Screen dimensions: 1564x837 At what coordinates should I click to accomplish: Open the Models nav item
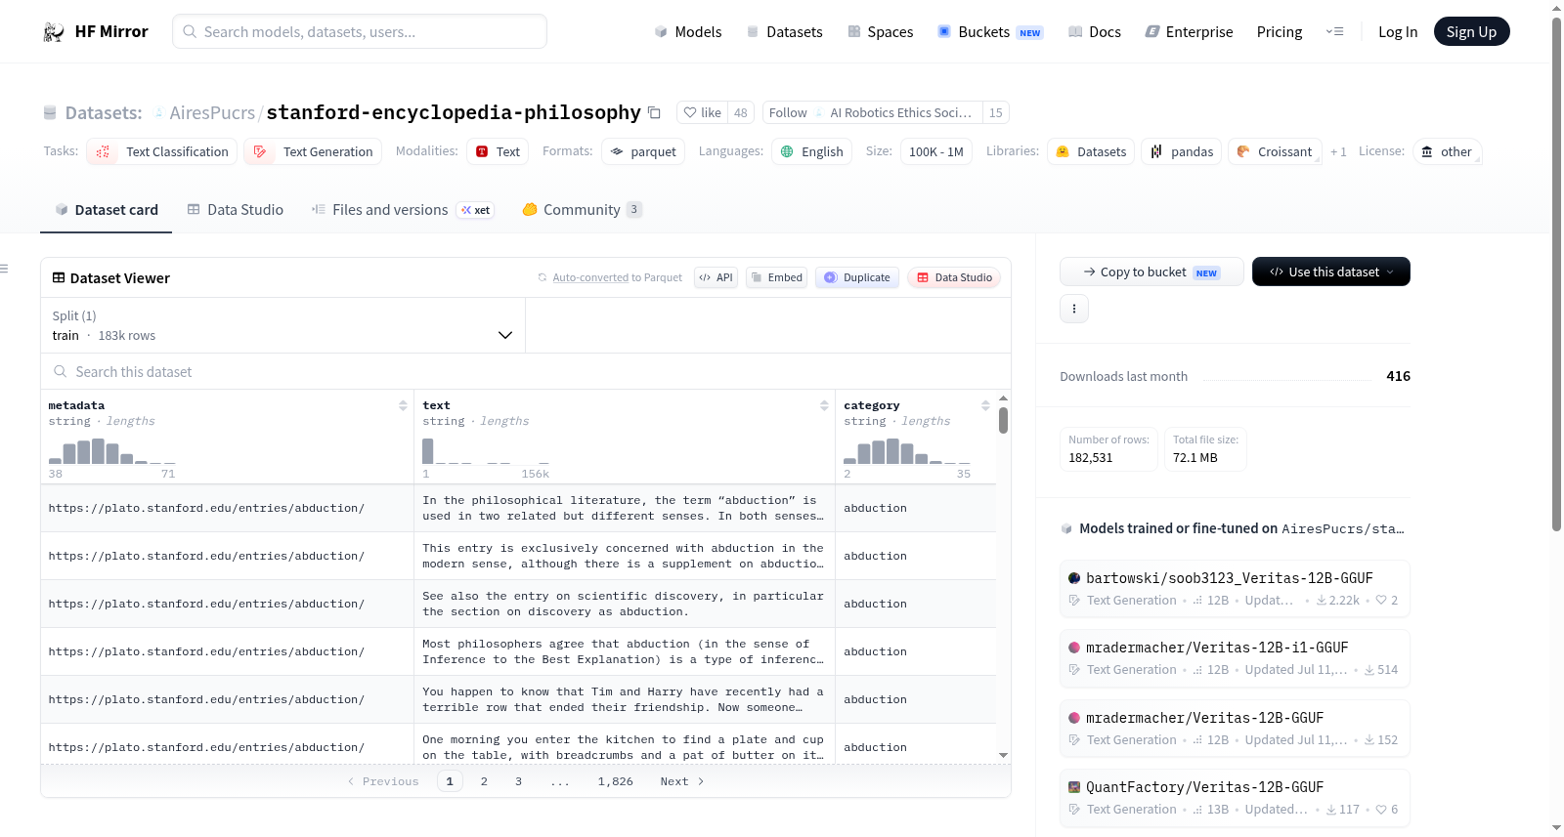coord(688,31)
